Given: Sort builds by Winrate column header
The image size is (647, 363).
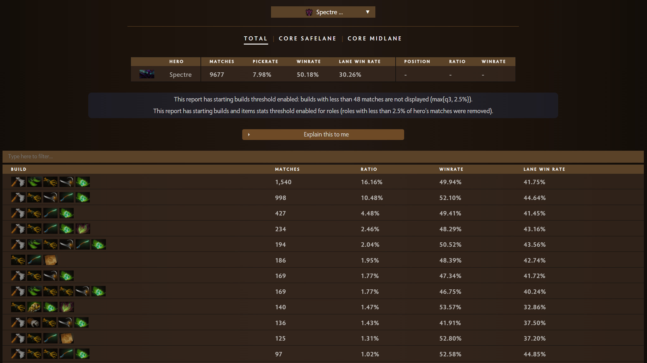Looking at the screenshot, I should (x=451, y=169).
